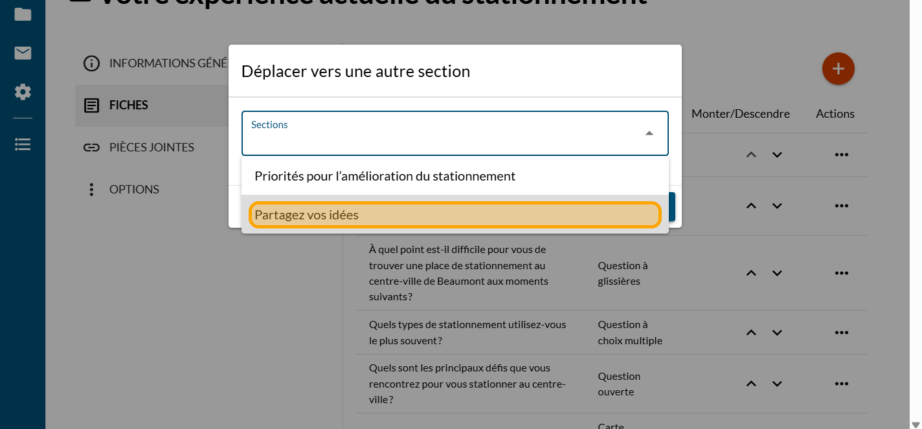Open the Pièces jointes tab

[151, 148]
